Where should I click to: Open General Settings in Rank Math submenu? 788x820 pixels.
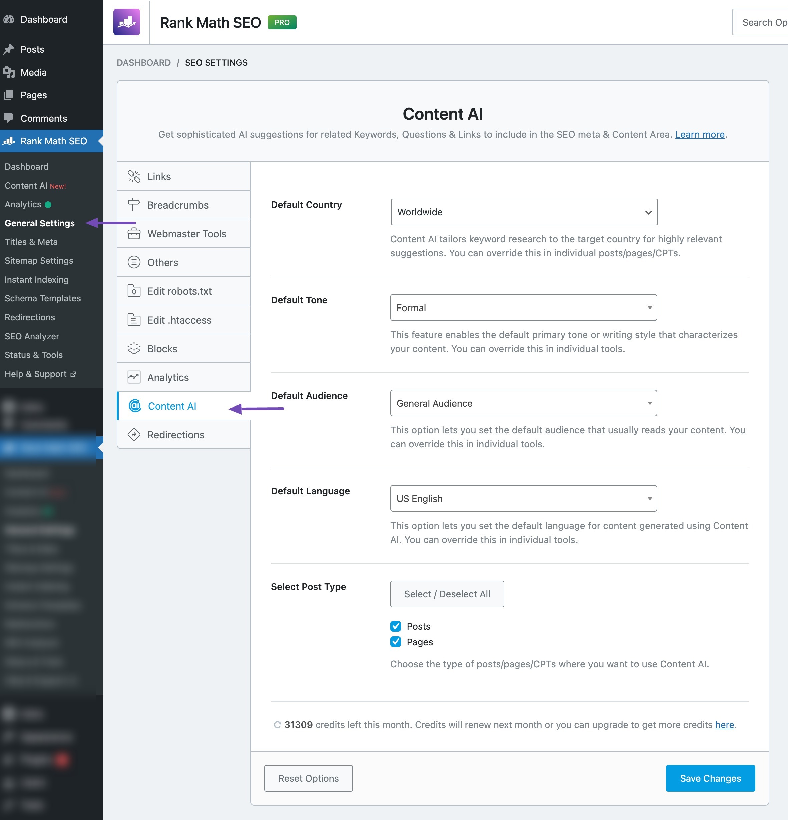point(40,223)
